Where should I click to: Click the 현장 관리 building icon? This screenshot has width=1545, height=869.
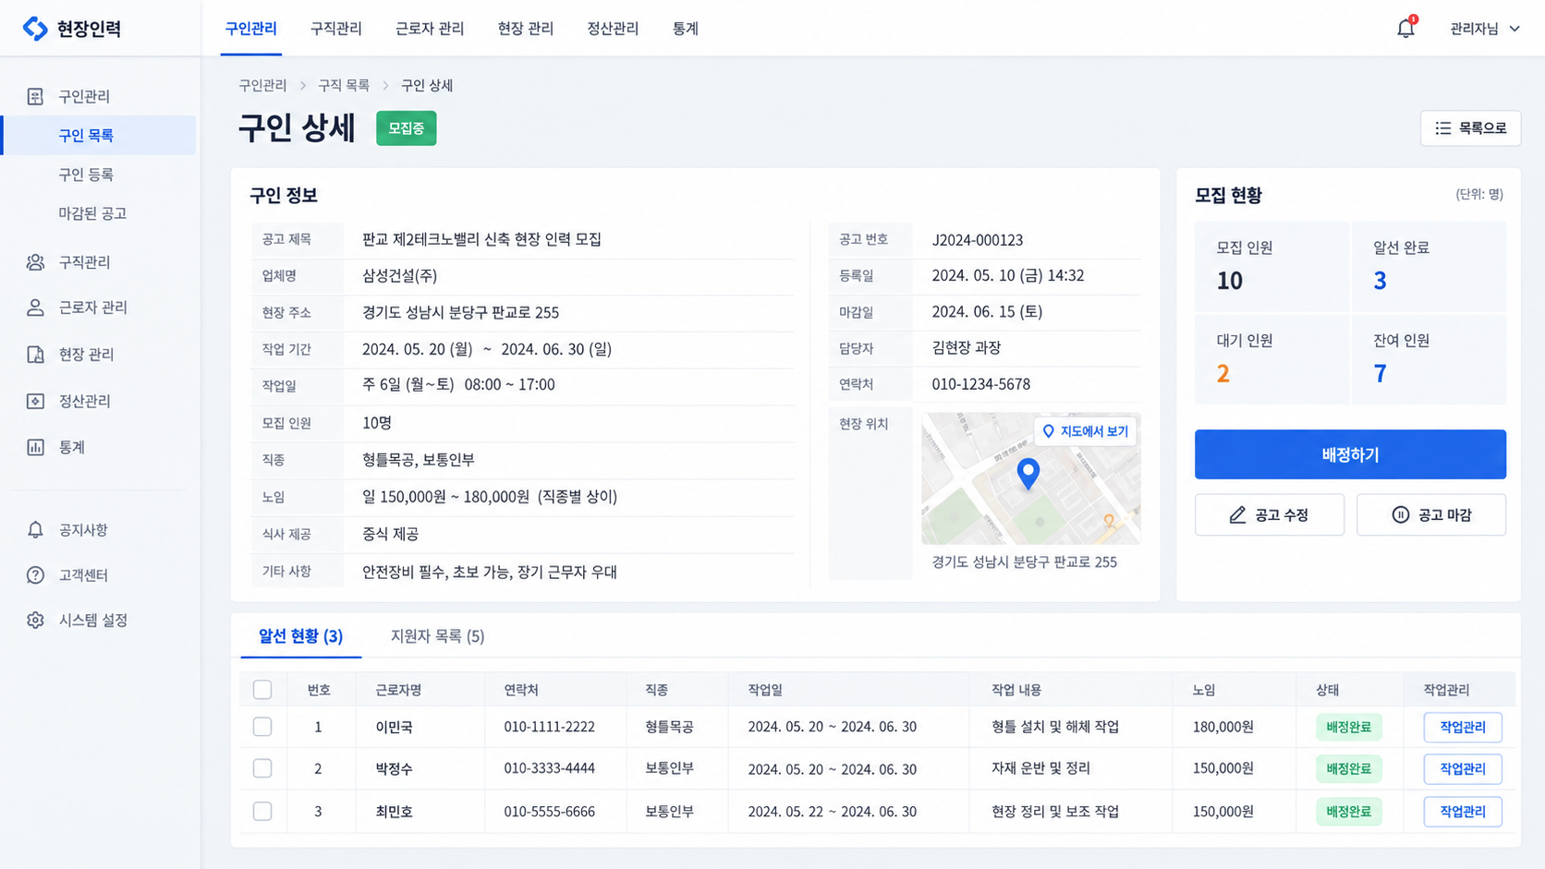click(x=35, y=355)
